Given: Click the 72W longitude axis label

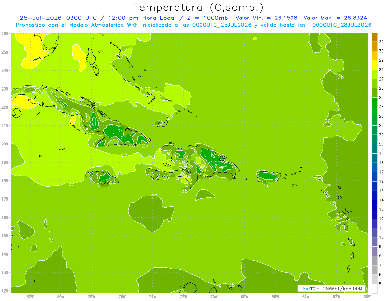Looking at the screenshot, I should pyautogui.click(x=183, y=296).
